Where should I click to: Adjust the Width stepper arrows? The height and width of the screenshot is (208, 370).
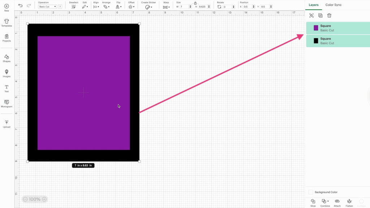pos(190,6)
